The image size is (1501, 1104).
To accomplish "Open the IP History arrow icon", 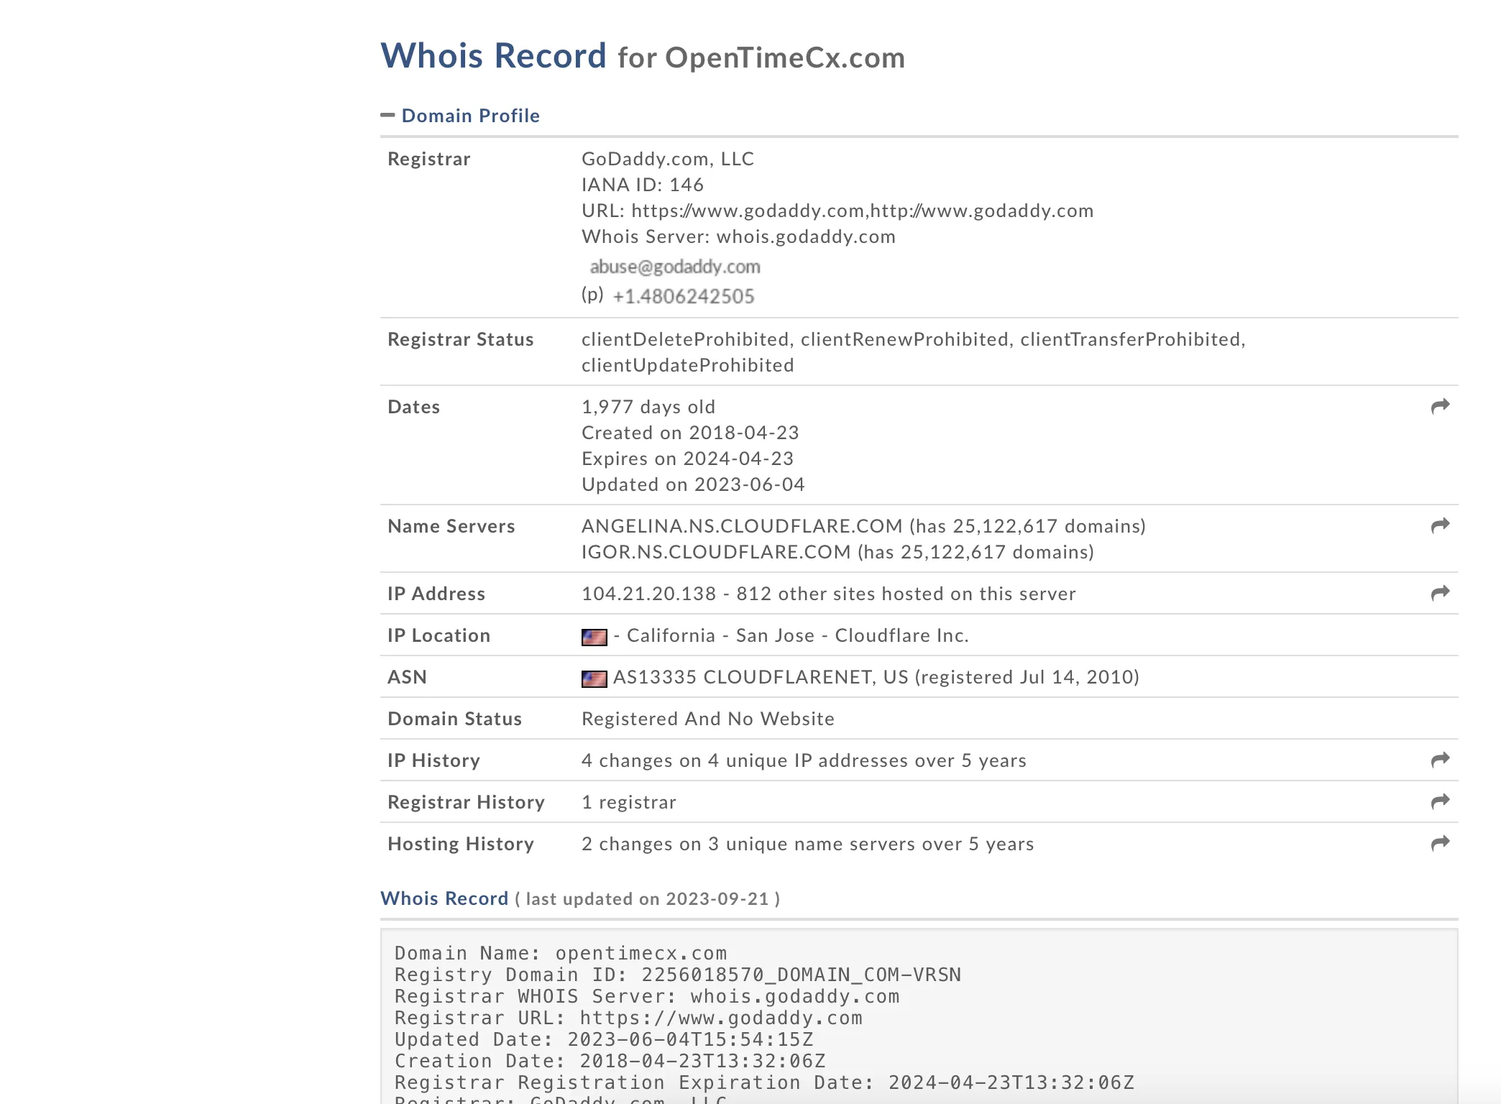I will [1440, 760].
